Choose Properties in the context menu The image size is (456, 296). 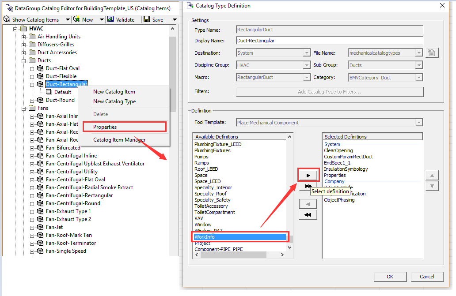point(105,127)
